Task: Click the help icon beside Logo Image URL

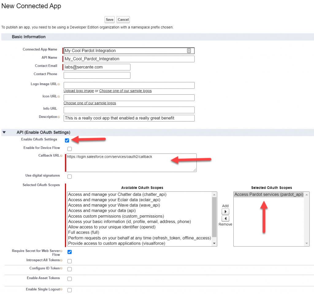Action: [59, 84]
